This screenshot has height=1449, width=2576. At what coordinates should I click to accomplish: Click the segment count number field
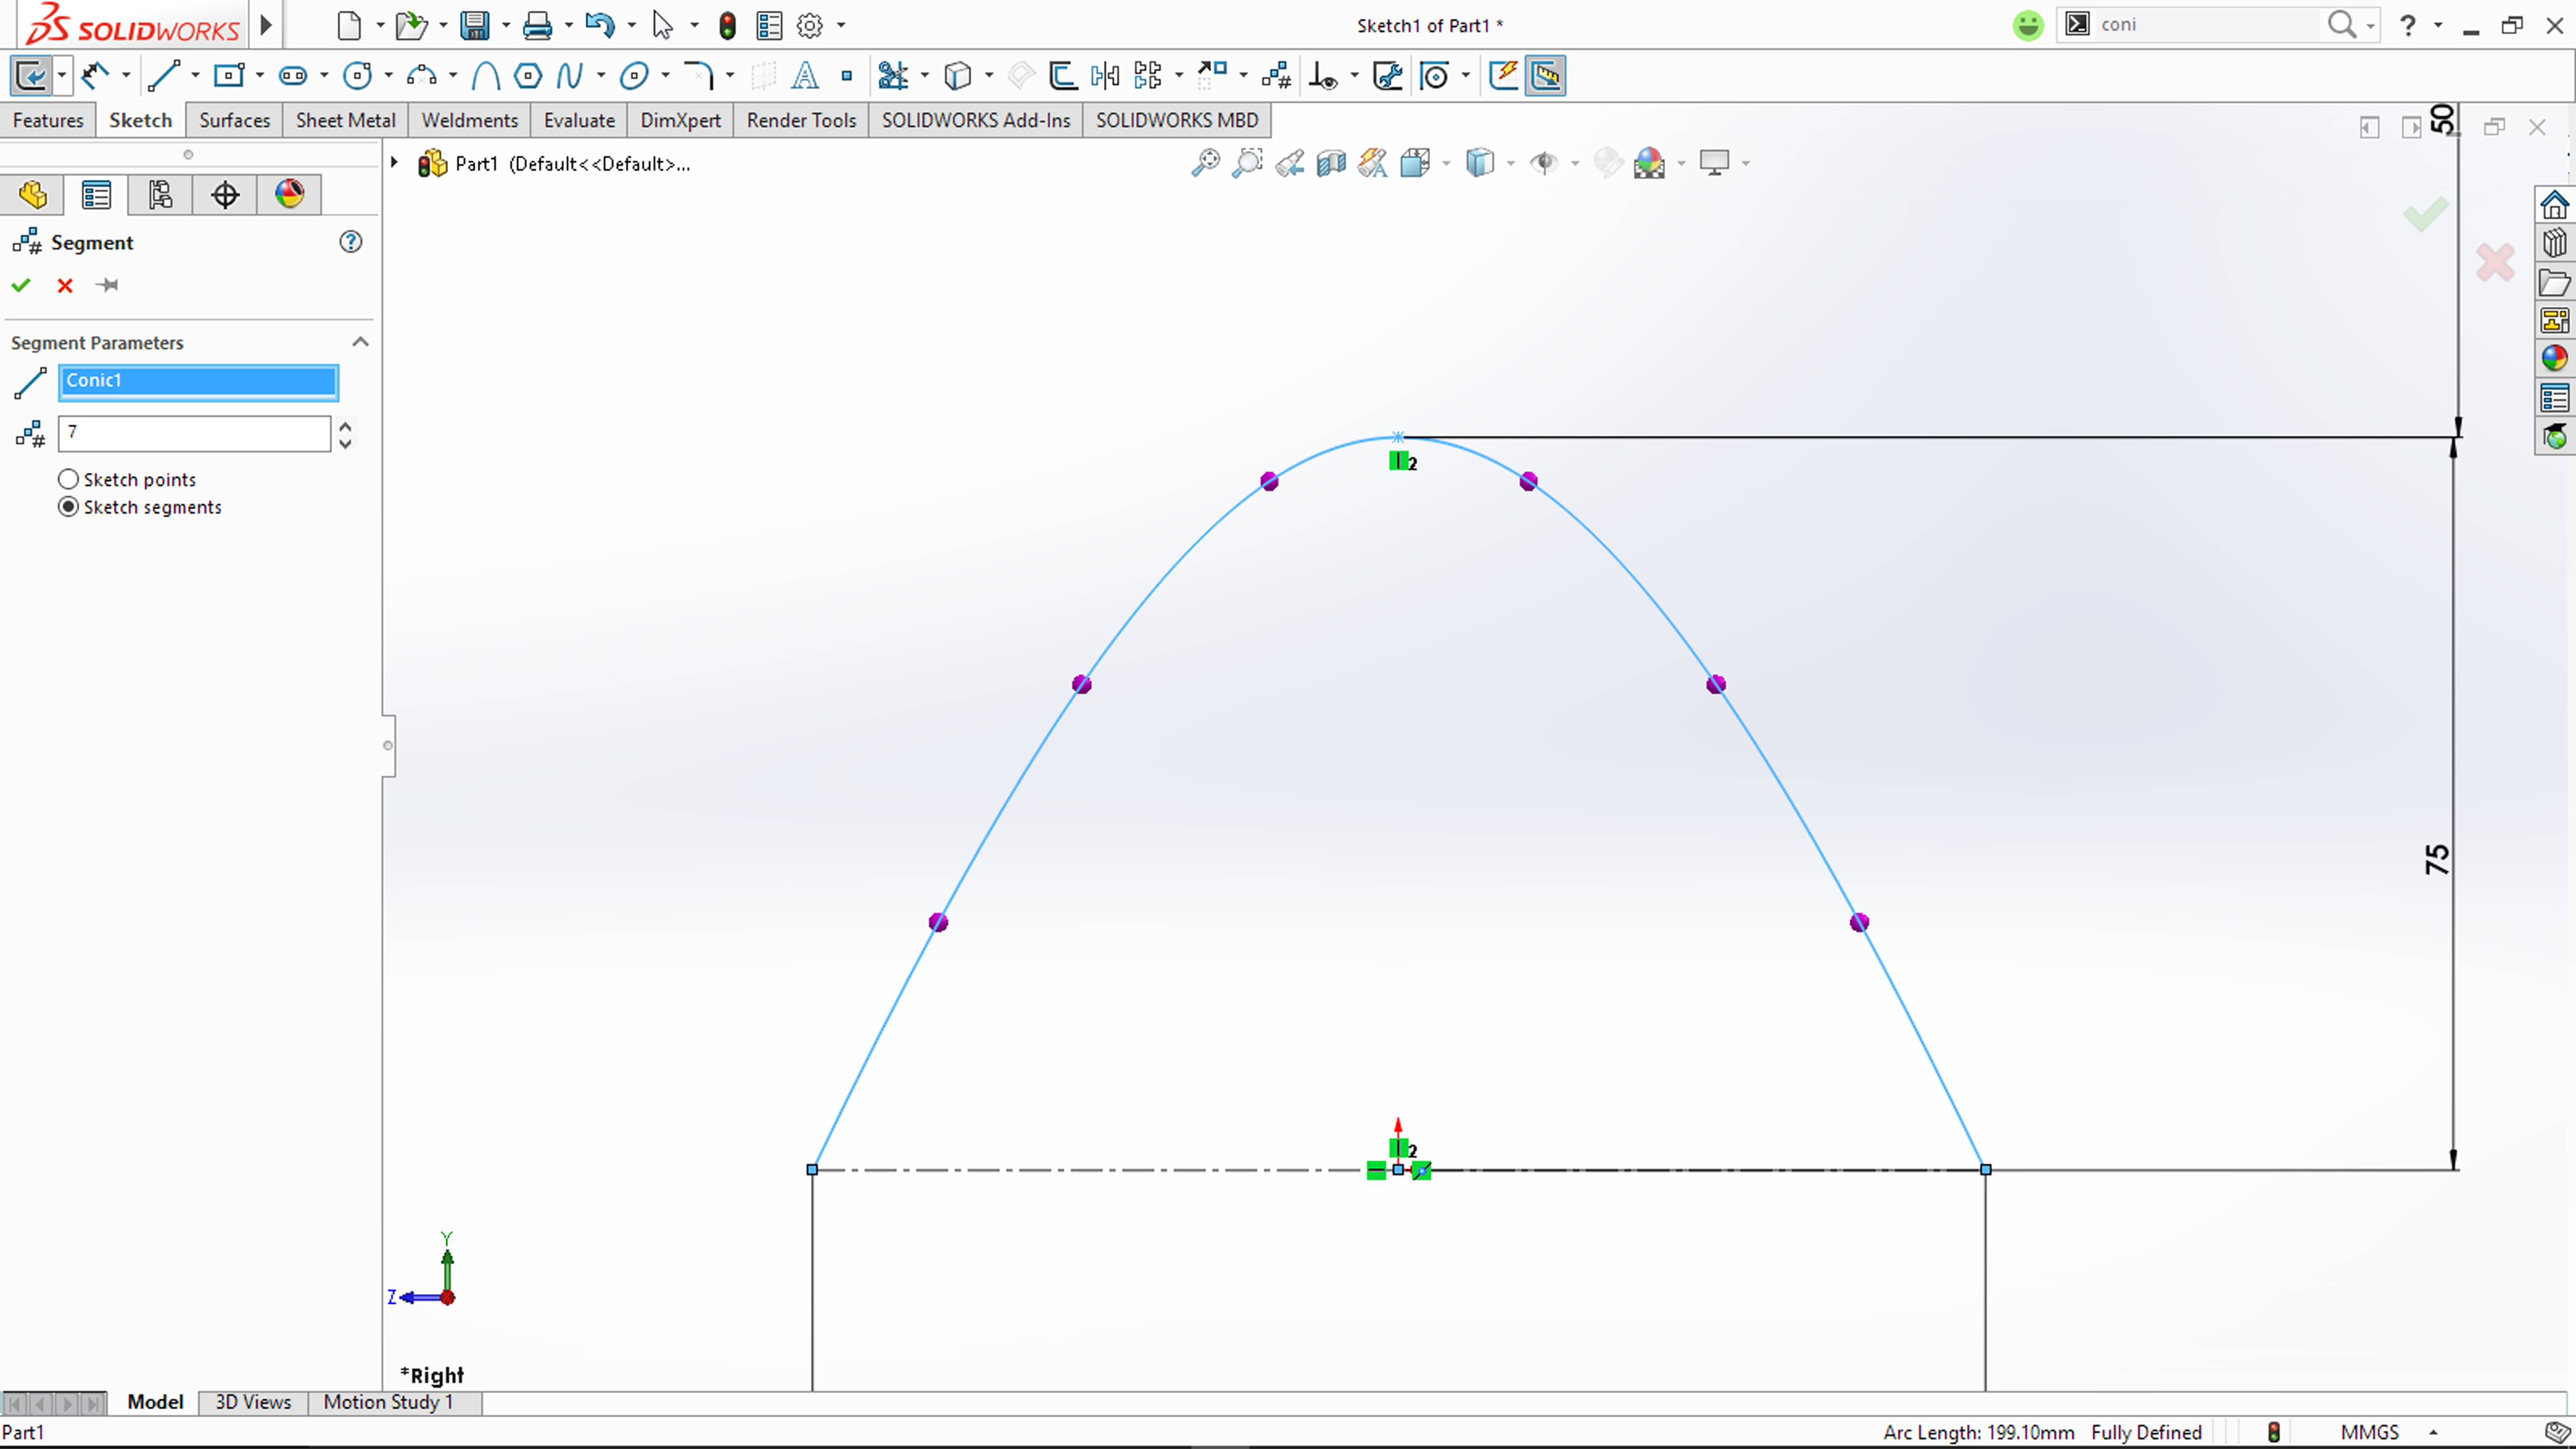click(x=194, y=433)
